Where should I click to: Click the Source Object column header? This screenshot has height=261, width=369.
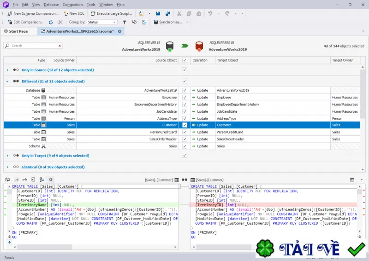coord(127,60)
